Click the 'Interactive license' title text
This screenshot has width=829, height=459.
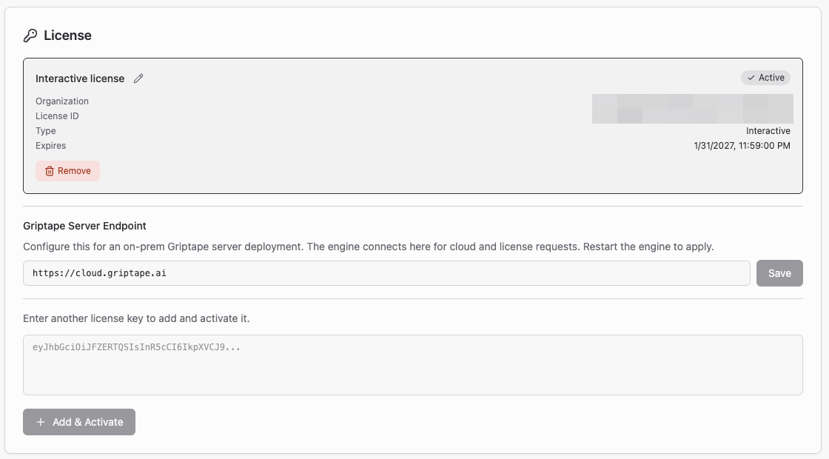click(80, 78)
